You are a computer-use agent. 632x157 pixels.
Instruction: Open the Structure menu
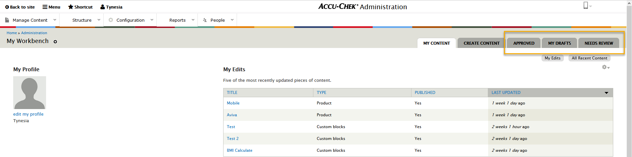point(82,20)
